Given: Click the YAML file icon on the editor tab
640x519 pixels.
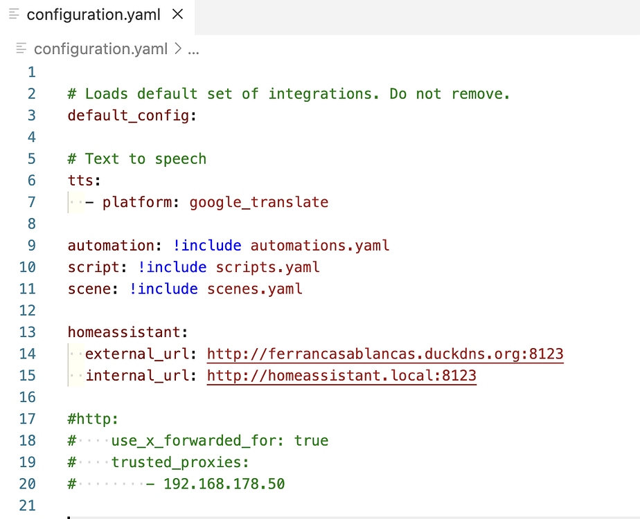Looking at the screenshot, I should [x=13, y=14].
